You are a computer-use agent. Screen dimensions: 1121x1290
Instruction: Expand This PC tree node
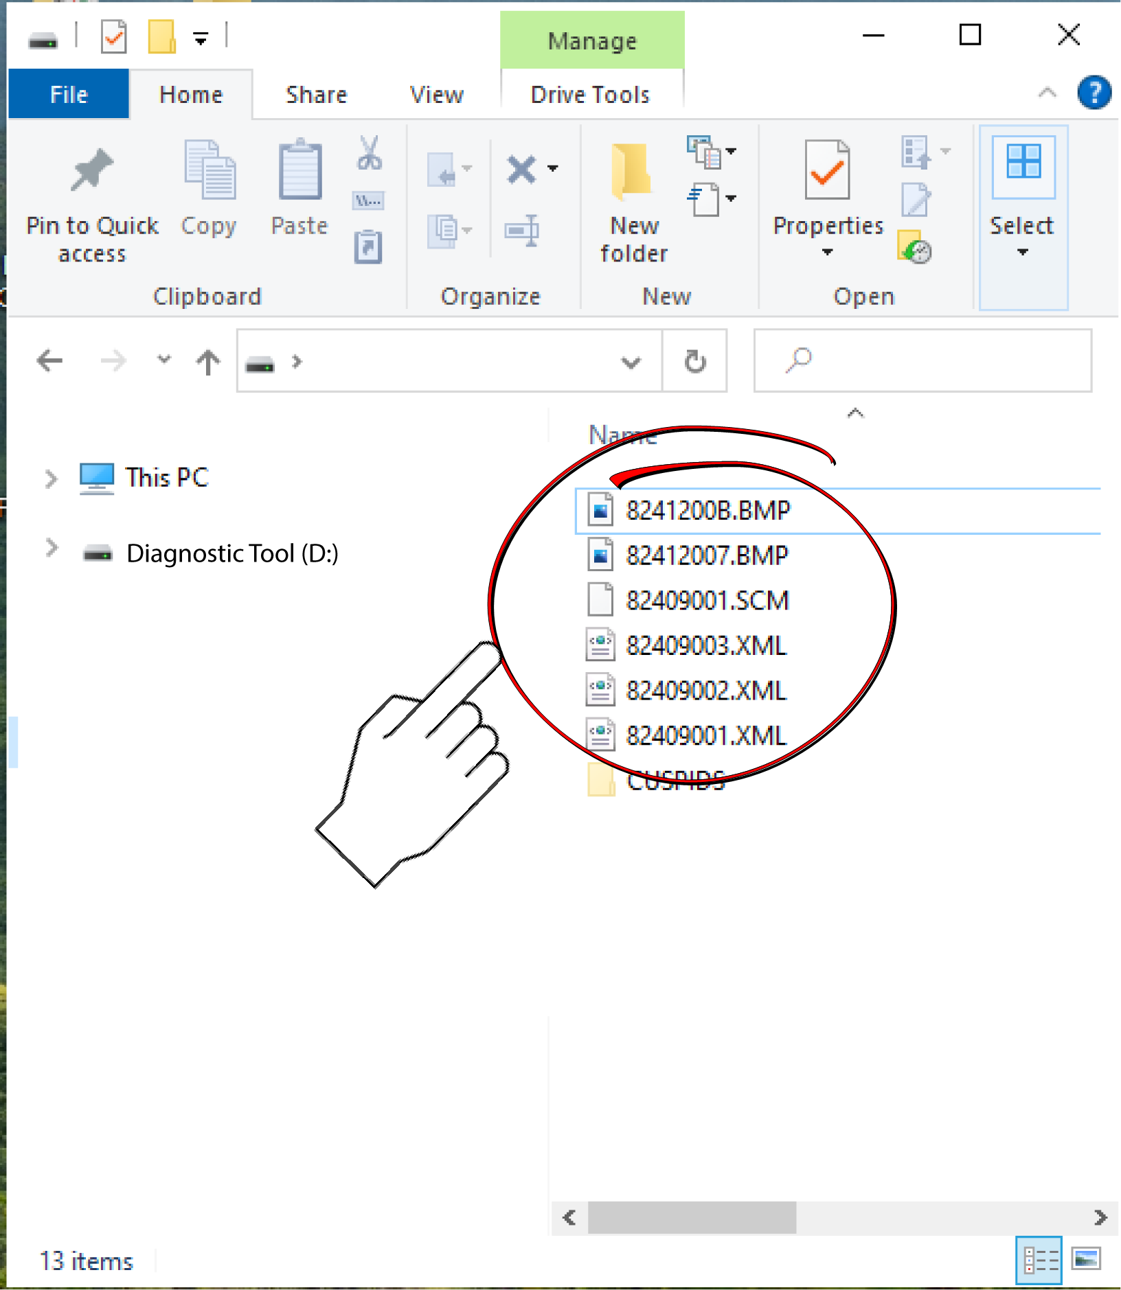point(51,479)
